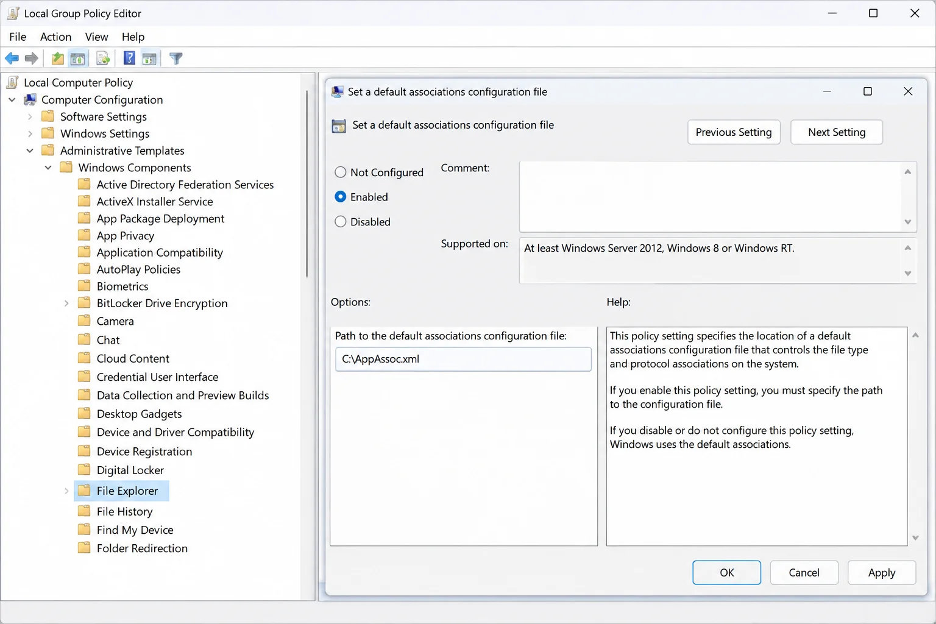Click the down arrow of the Help text scrollbar
The image size is (936, 624).
pyautogui.click(x=915, y=538)
